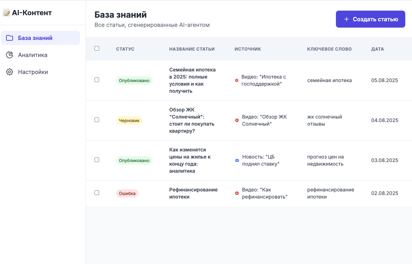This screenshot has width=412, height=264.
Task: Toggle the select-all checkbox in table header
Action: point(97,48)
